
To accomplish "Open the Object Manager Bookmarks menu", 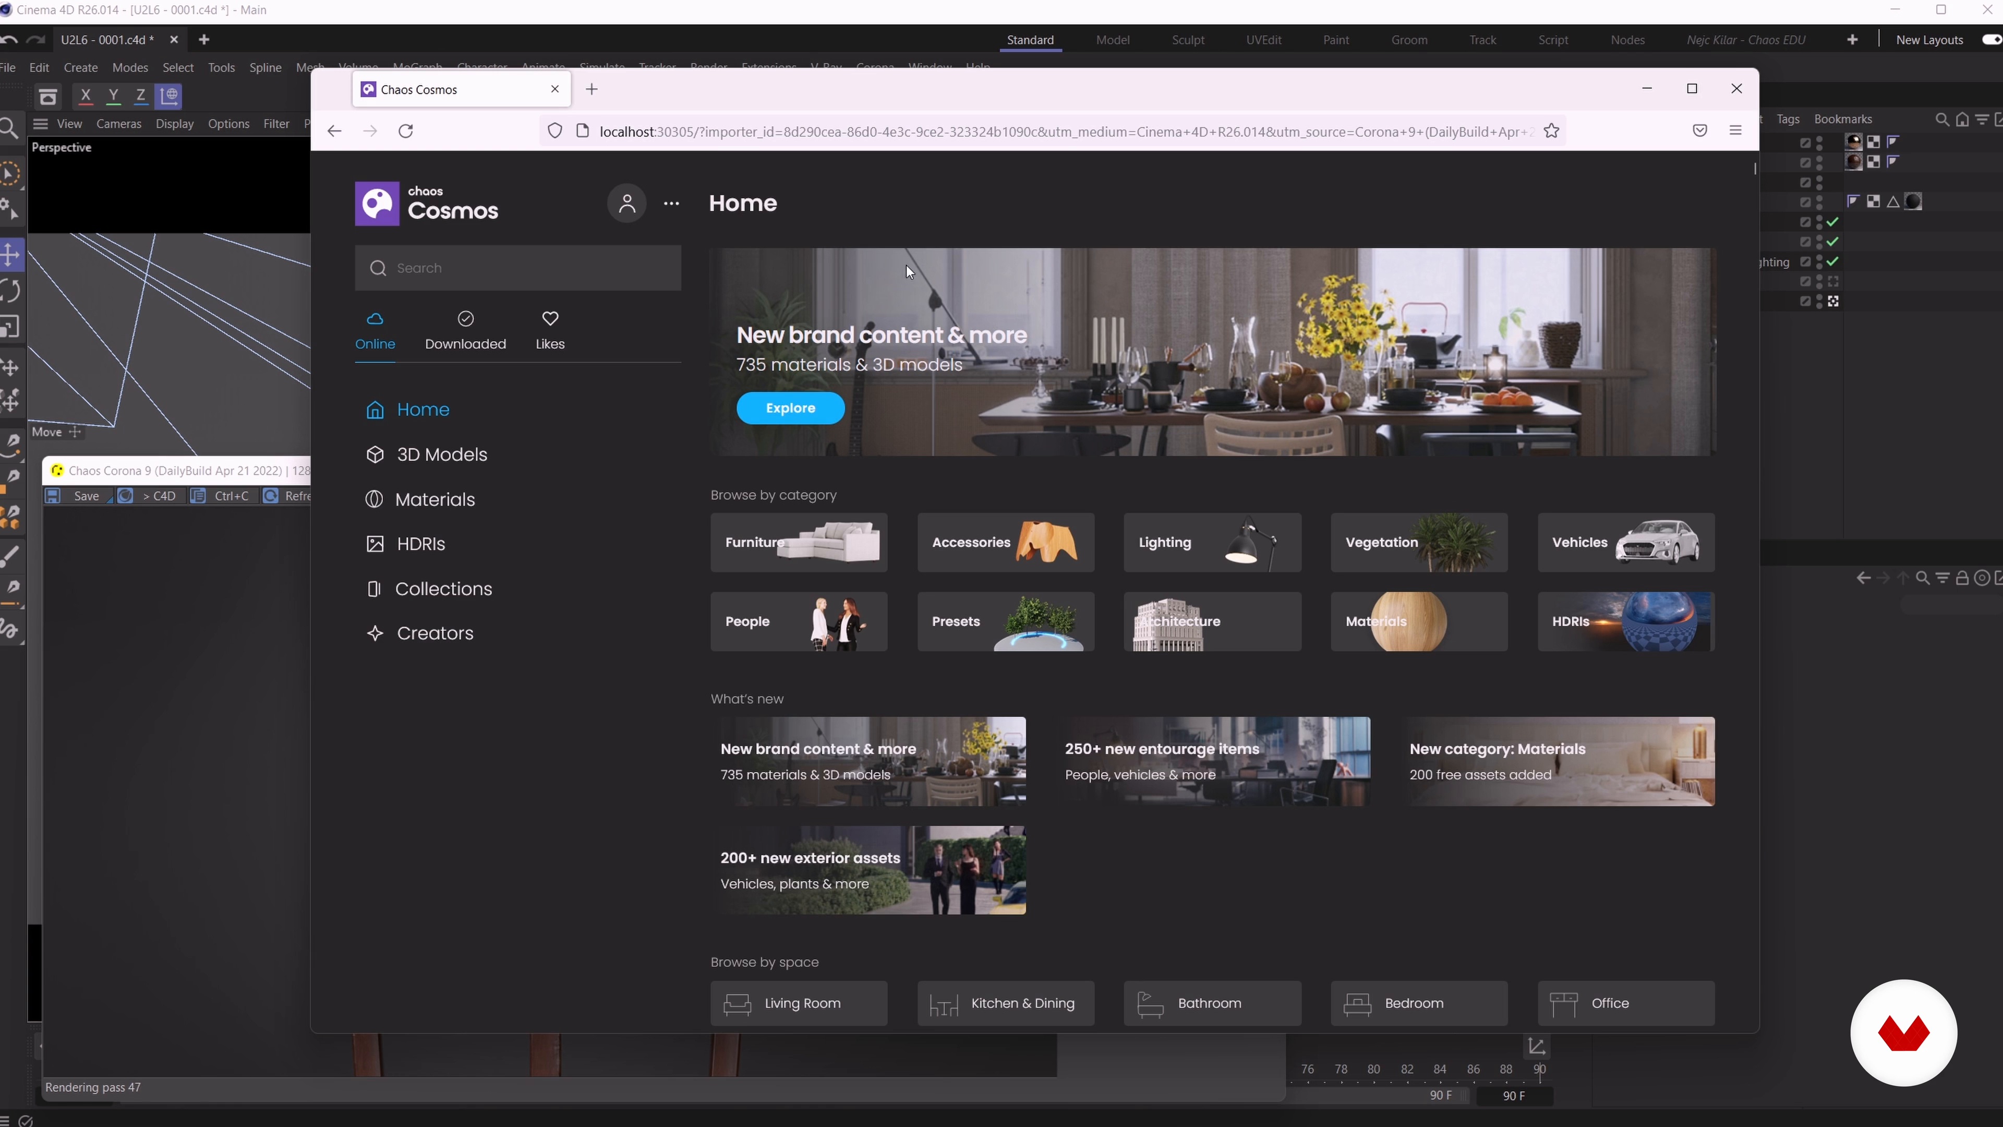I will pyautogui.click(x=1843, y=120).
